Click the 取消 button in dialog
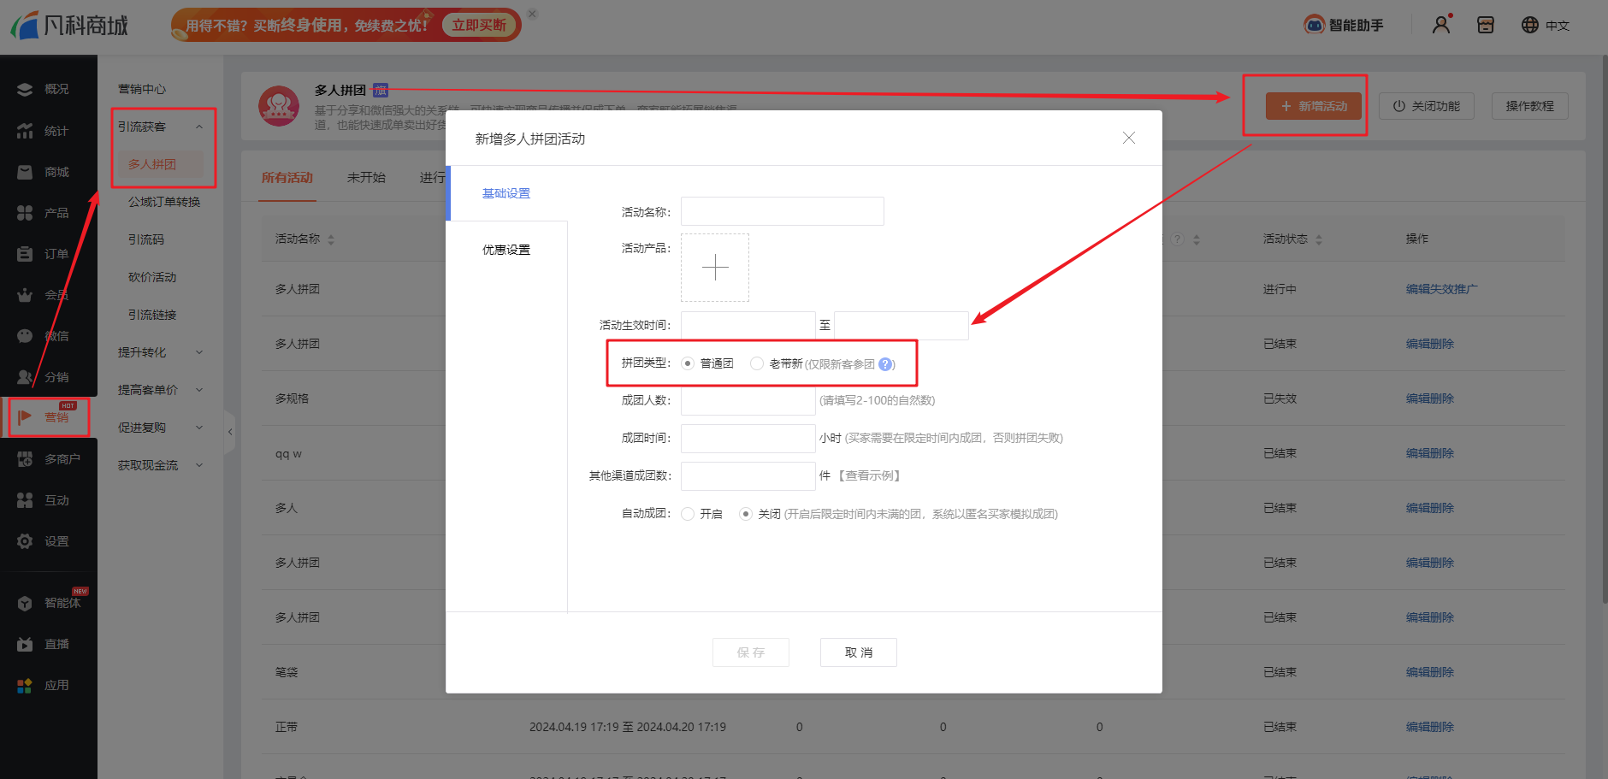 858,652
